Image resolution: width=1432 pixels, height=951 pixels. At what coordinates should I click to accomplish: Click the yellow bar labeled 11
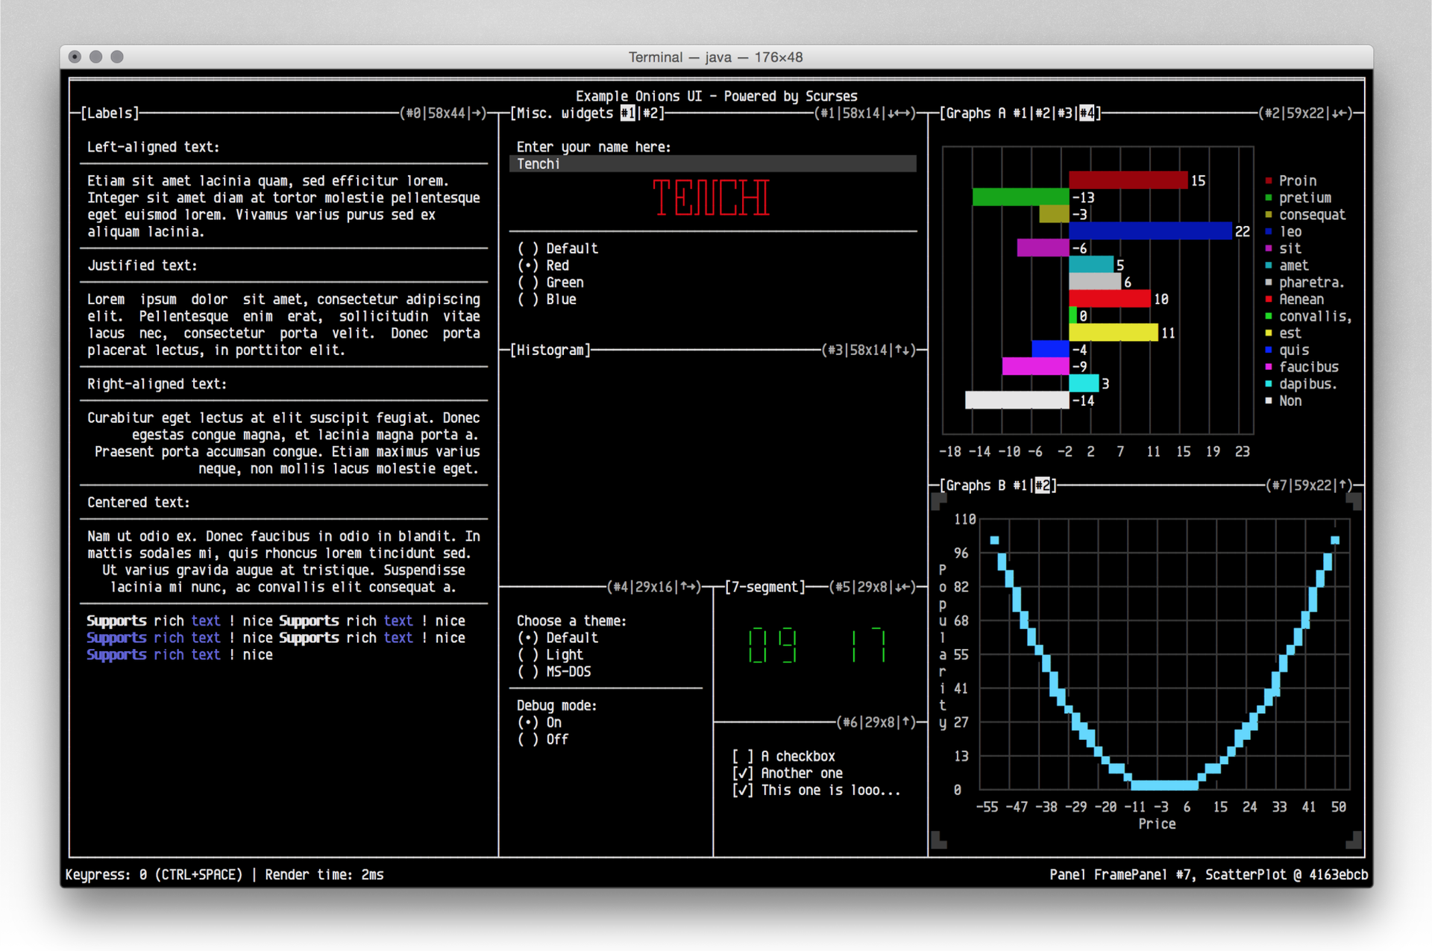(x=1114, y=333)
